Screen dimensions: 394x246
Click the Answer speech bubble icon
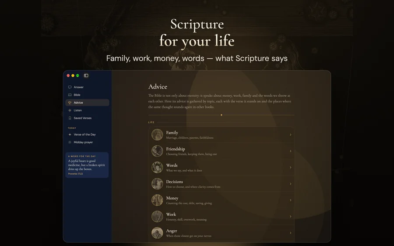pyautogui.click(x=70, y=87)
